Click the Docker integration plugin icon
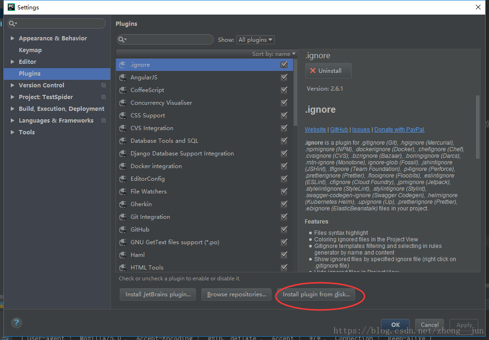 (123, 166)
